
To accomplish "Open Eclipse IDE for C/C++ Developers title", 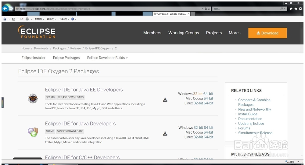I will pyautogui.click(x=82, y=157).
